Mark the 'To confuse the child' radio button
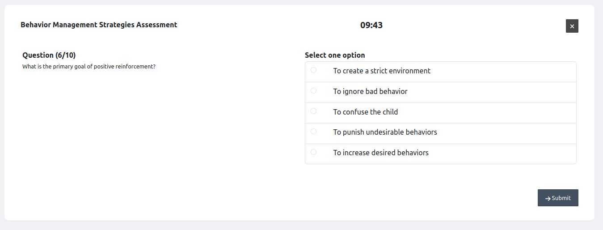Viewport: 603px width, 230px height. [313, 111]
